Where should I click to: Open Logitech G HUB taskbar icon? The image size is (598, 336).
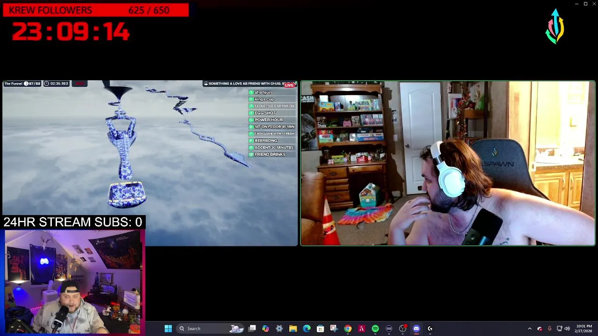click(430, 329)
